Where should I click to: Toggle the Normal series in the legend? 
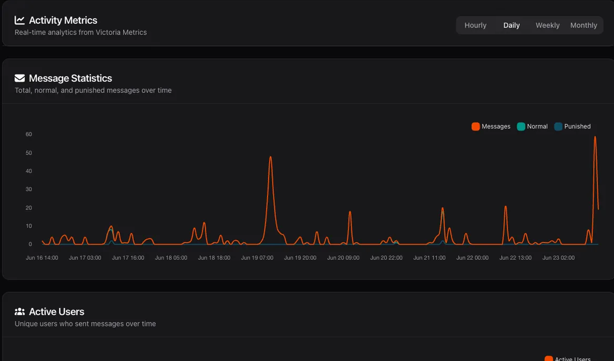coord(532,126)
